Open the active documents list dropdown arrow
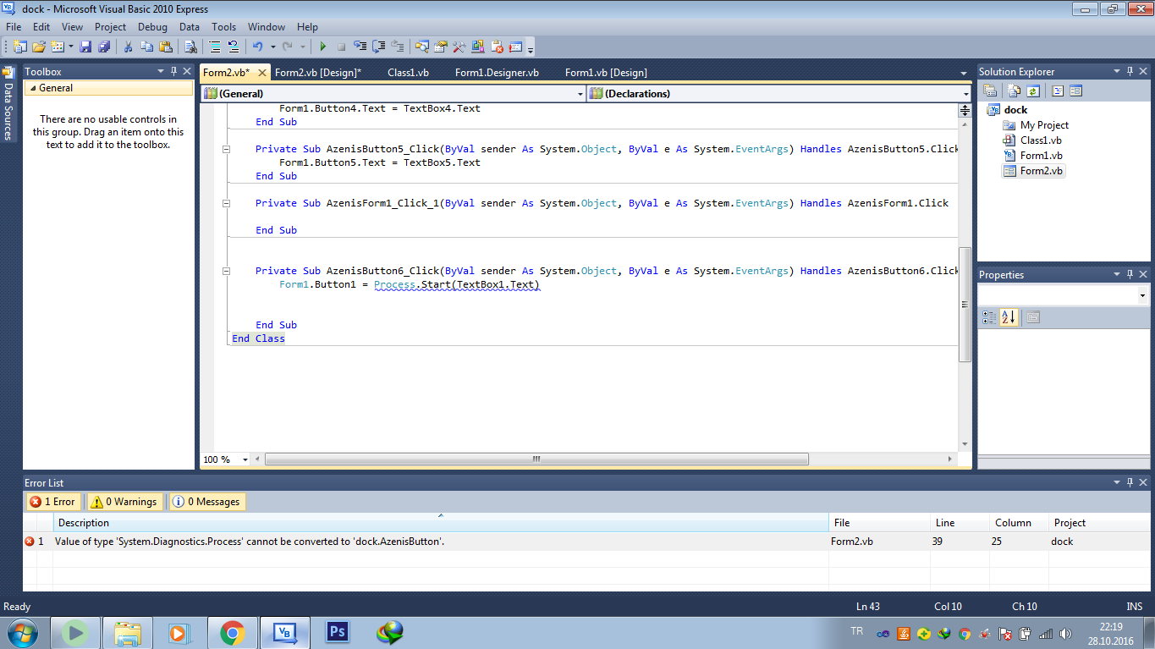Screen dimensions: 1155x649 point(964,73)
